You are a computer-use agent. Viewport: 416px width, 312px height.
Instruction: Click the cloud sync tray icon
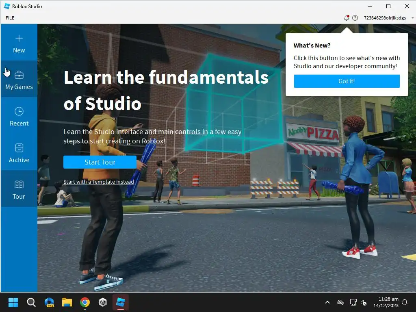[x=340, y=302]
